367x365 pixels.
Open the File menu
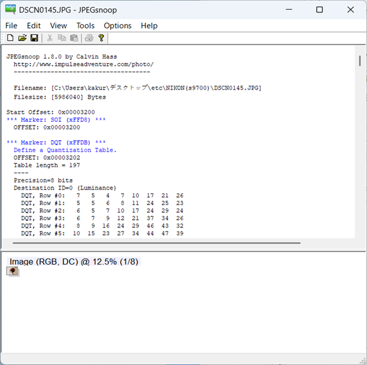11,26
